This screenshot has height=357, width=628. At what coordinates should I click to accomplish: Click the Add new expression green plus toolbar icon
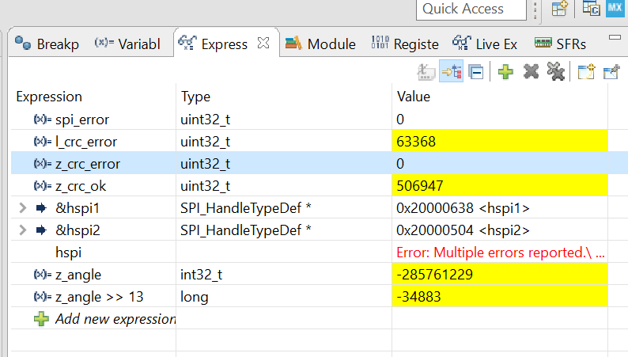(505, 72)
